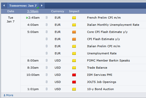146x98 pixels.
Task: Go to next day with right arrow
Action: (x=42, y=6)
